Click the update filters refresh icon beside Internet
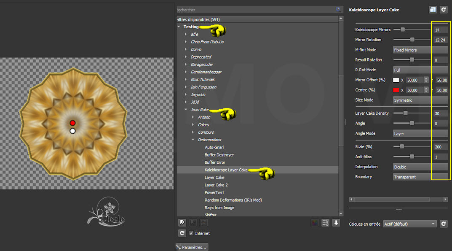This screenshot has height=251, width=452. tap(182, 233)
